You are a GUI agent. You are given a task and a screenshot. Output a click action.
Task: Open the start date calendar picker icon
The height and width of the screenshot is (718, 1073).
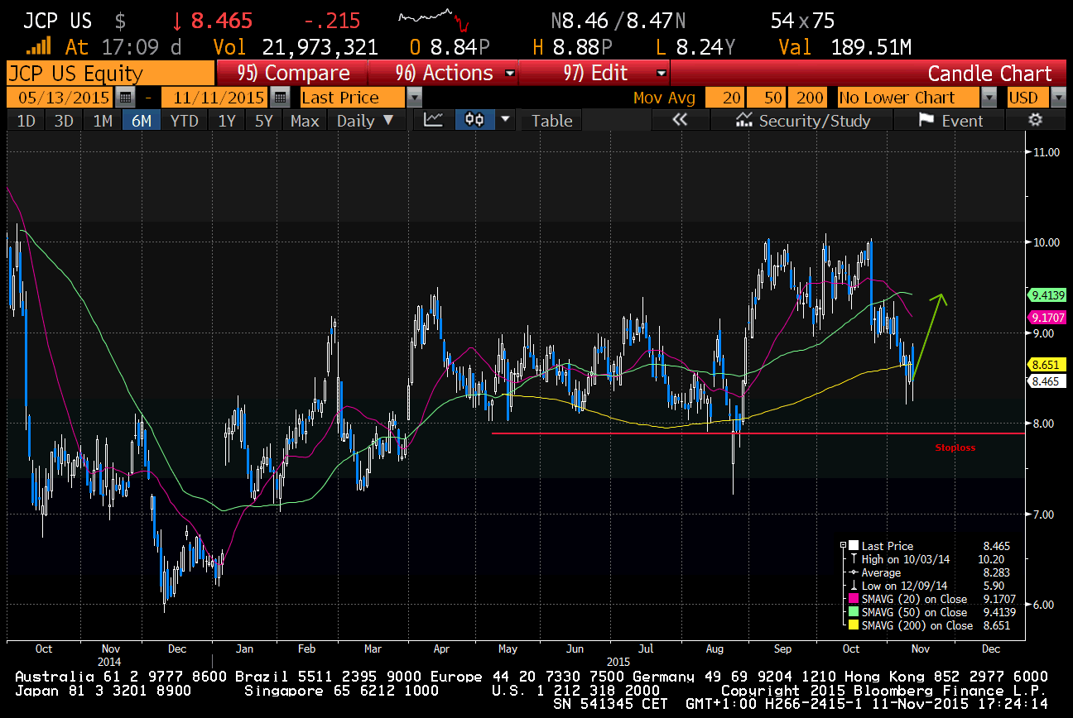[x=123, y=98]
